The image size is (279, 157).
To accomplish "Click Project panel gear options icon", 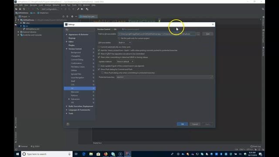I will click(72, 17).
